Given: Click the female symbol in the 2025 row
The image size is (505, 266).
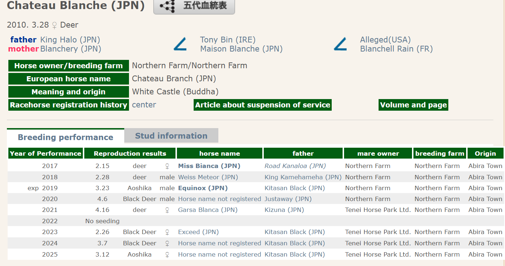Looking at the screenshot, I should [167, 255].
